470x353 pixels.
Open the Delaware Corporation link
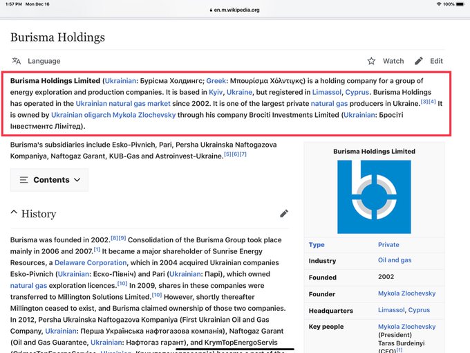pos(91,262)
